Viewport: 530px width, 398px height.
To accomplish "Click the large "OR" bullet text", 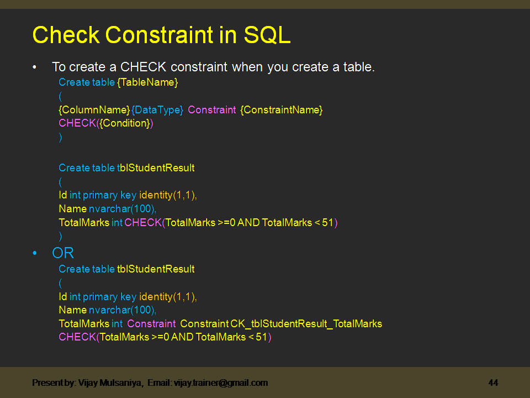I will pyautogui.click(x=63, y=253).
